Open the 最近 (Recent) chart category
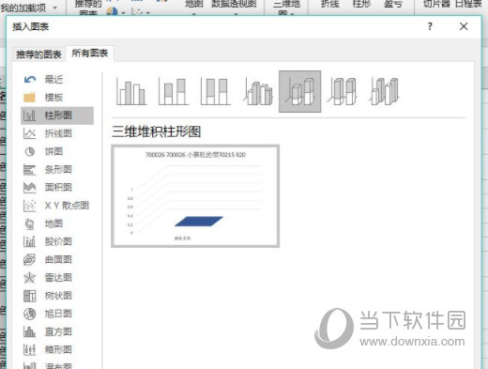The width and height of the screenshot is (488, 369). coord(57,80)
